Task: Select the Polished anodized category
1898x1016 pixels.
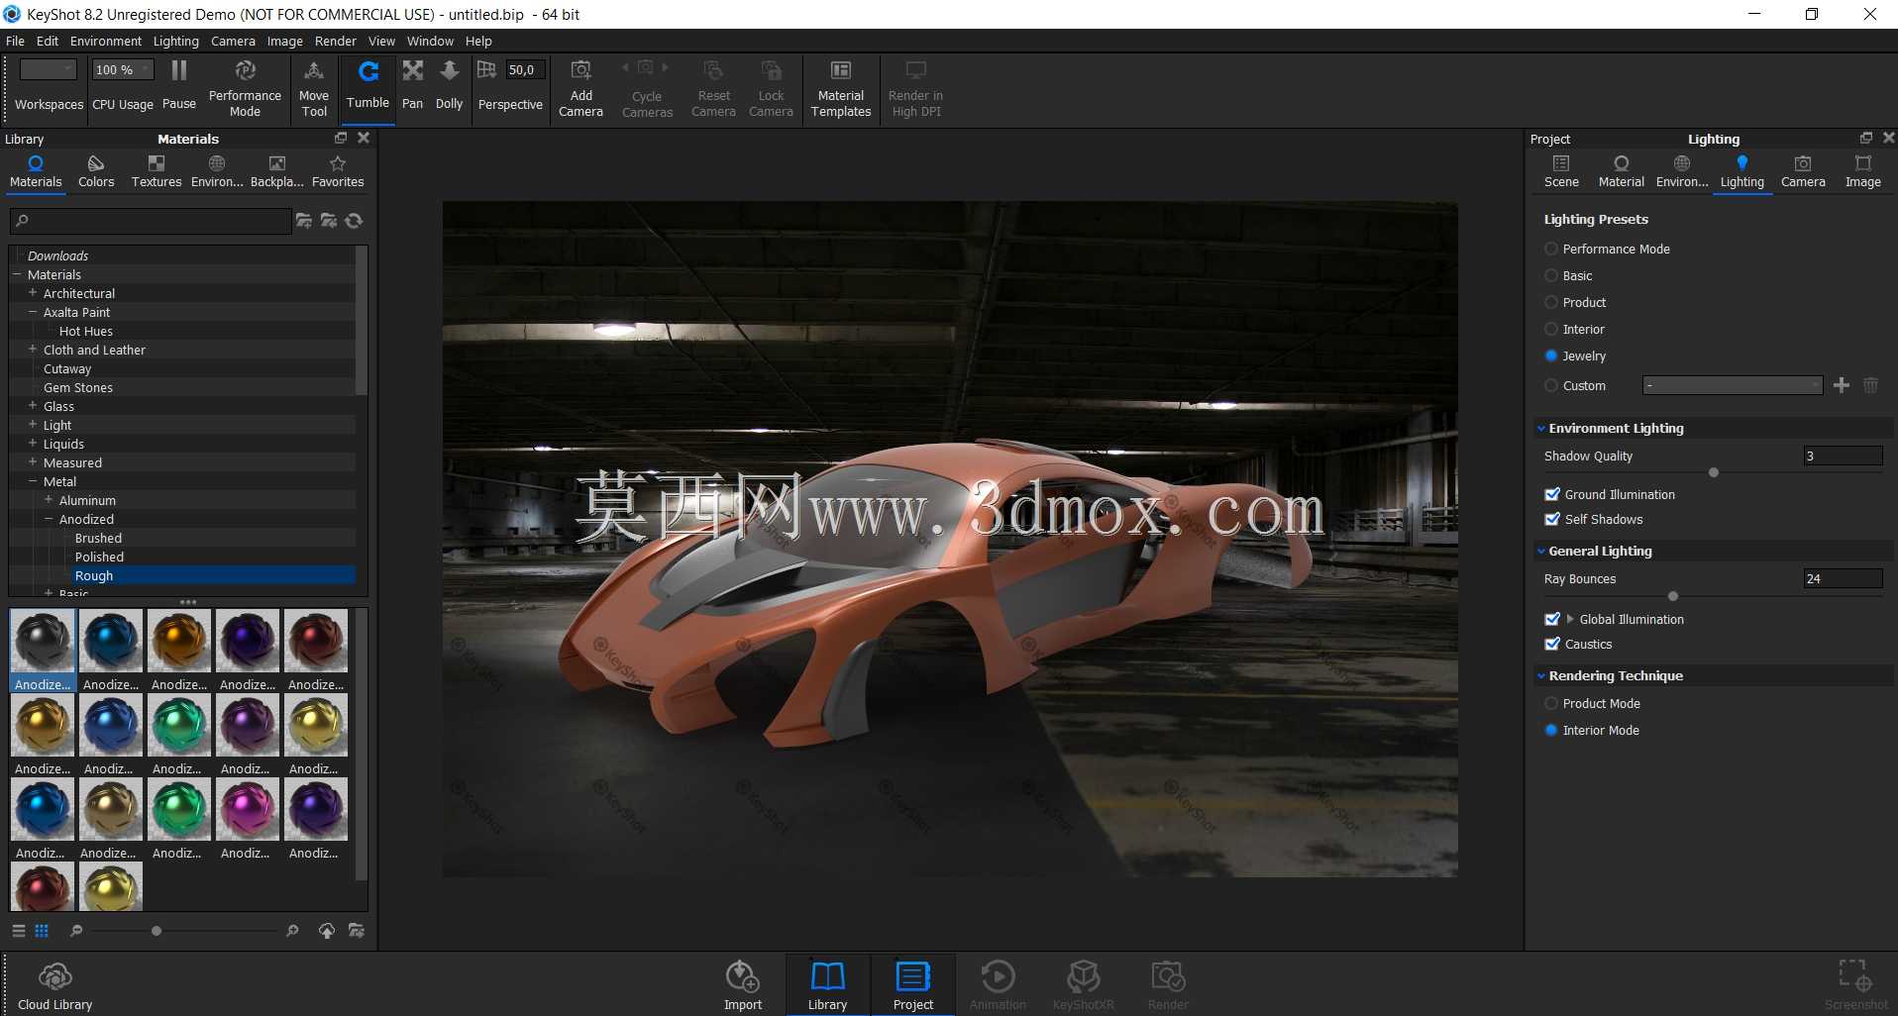Action: [99, 558]
